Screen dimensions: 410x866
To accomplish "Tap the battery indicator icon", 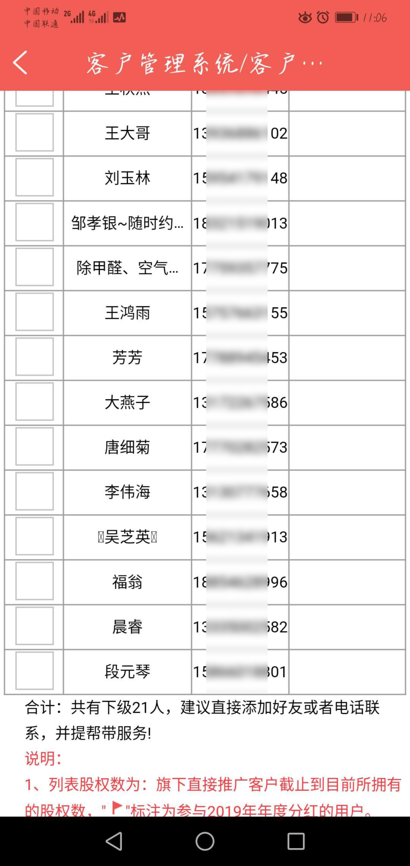I will click(346, 17).
